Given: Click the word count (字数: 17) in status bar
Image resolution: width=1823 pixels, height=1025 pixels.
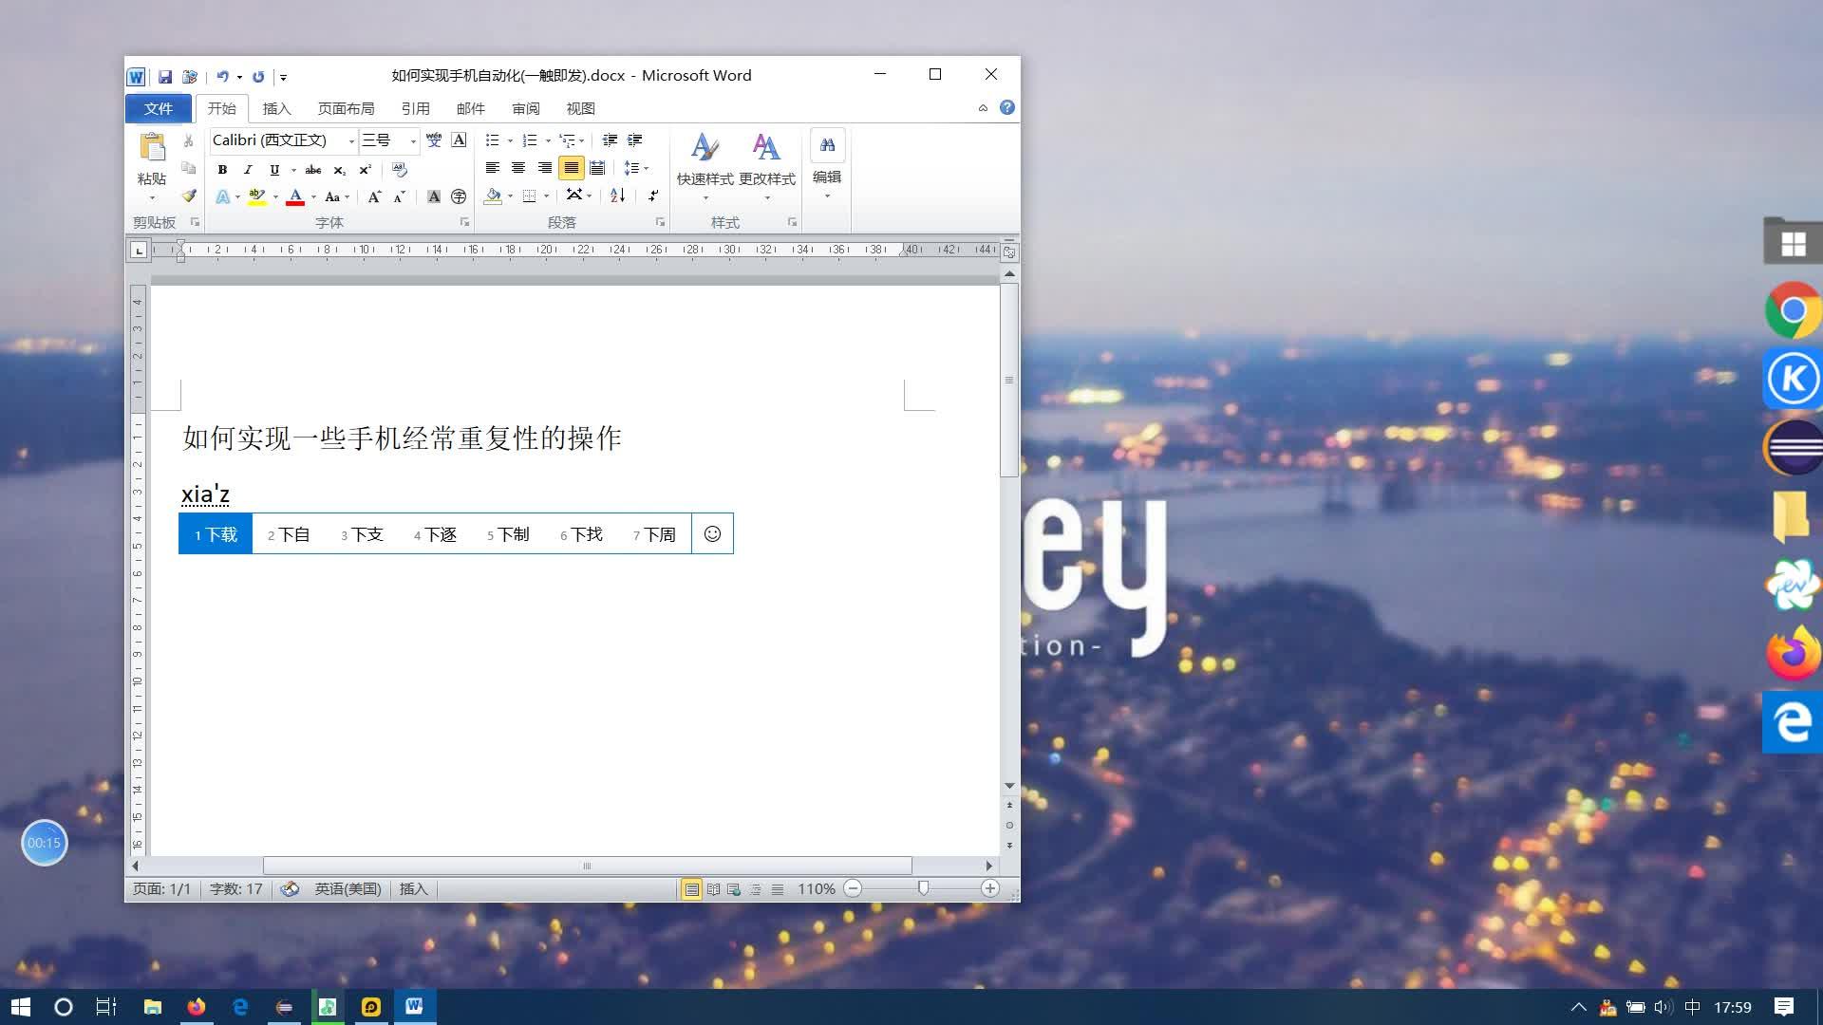Looking at the screenshot, I should (x=235, y=889).
